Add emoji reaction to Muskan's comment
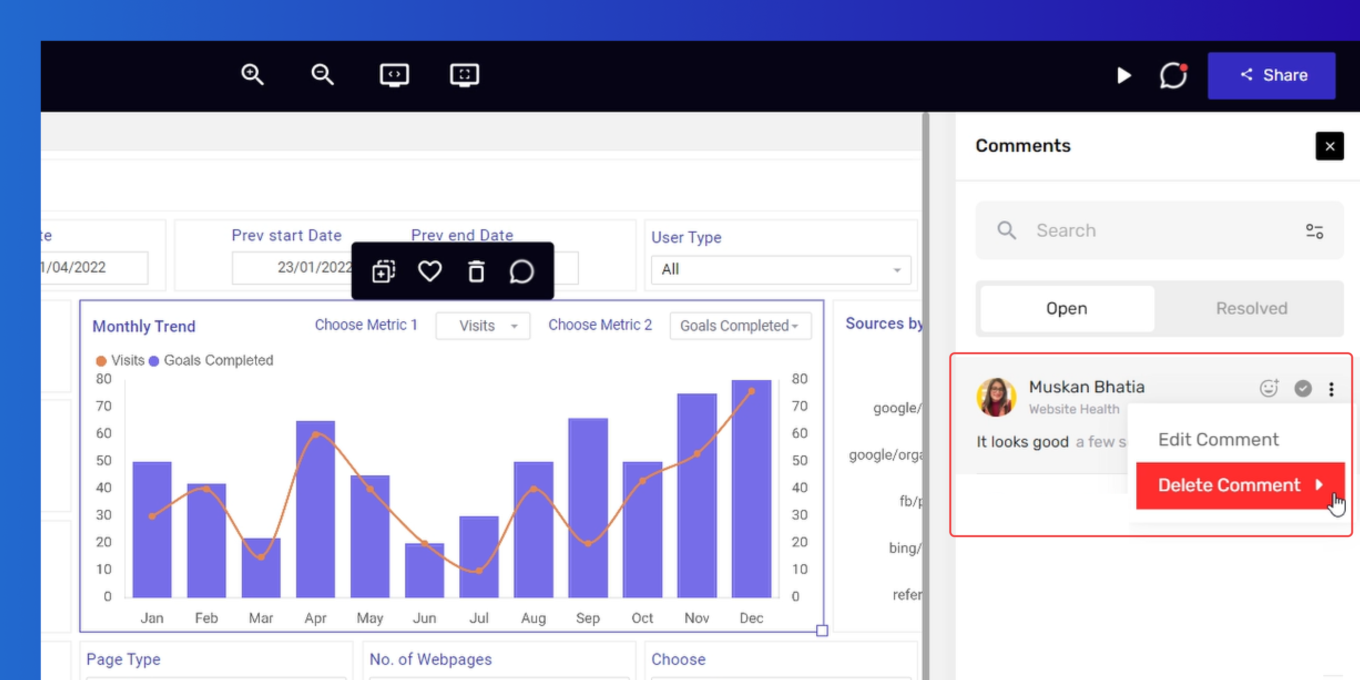 (1269, 388)
